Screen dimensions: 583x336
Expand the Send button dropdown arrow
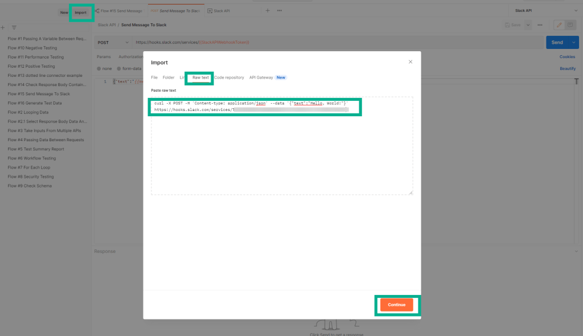(573, 42)
